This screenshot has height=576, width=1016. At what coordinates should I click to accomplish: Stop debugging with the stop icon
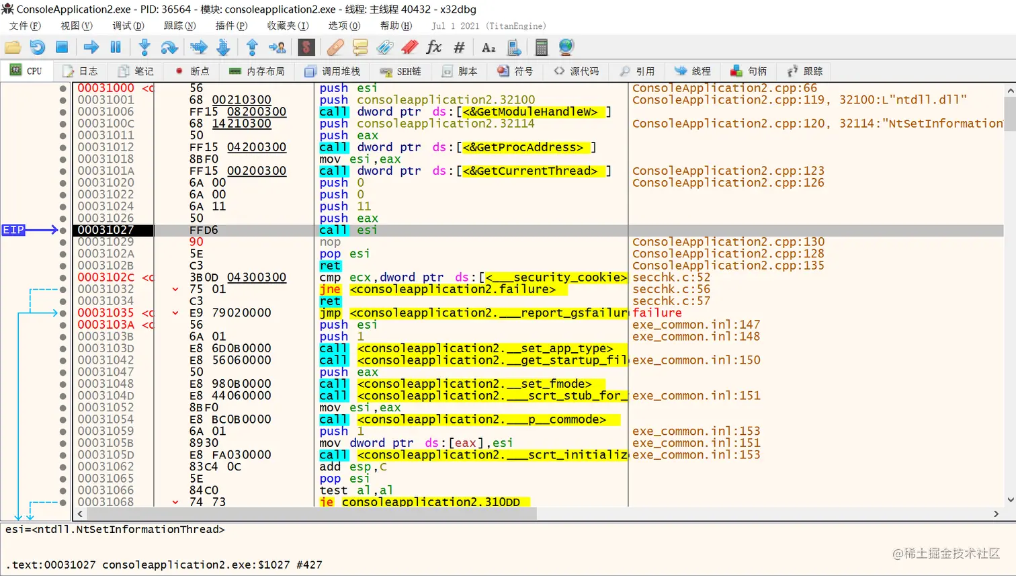point(62,47)
